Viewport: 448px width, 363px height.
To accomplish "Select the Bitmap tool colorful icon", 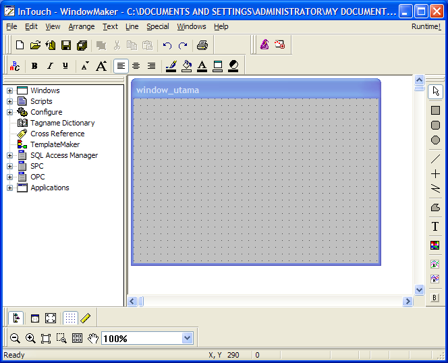I will tap(435, 245).
